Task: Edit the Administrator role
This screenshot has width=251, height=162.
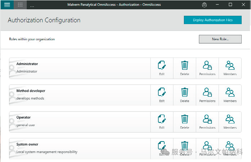Action: pos(162,68)
